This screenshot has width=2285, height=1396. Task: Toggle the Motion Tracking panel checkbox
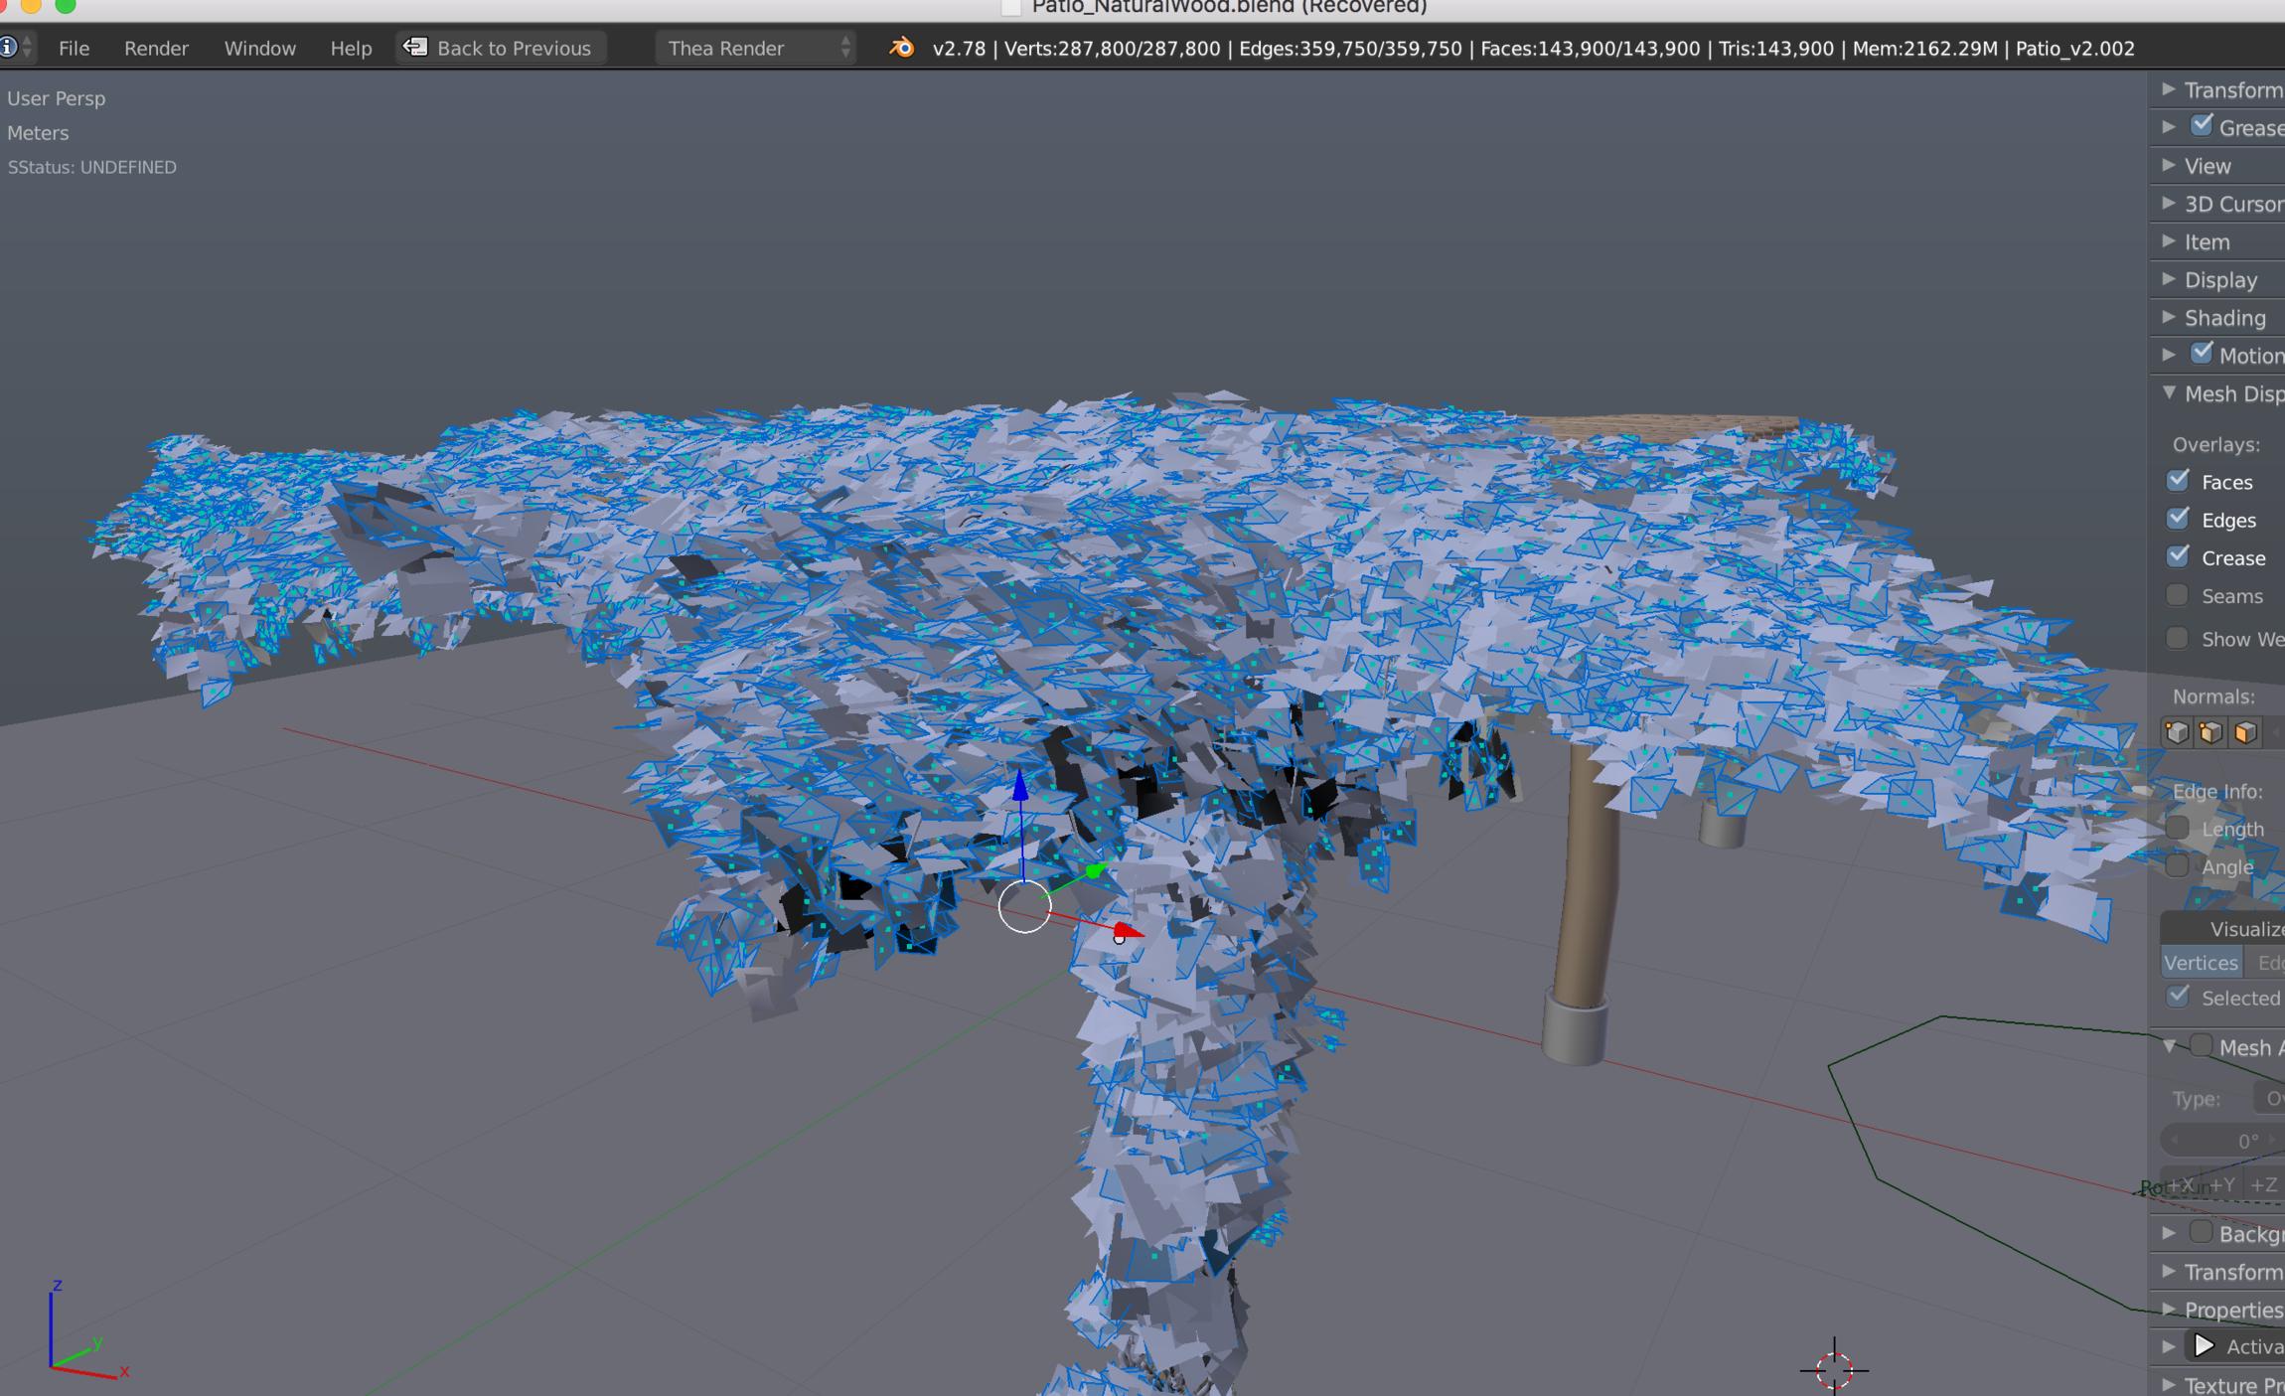[2202, 354]
